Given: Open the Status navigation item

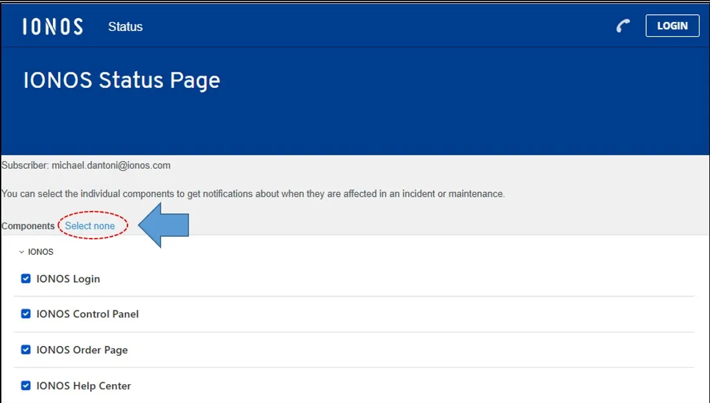Looking at the screenshot, I should click(x=125, y=27).
